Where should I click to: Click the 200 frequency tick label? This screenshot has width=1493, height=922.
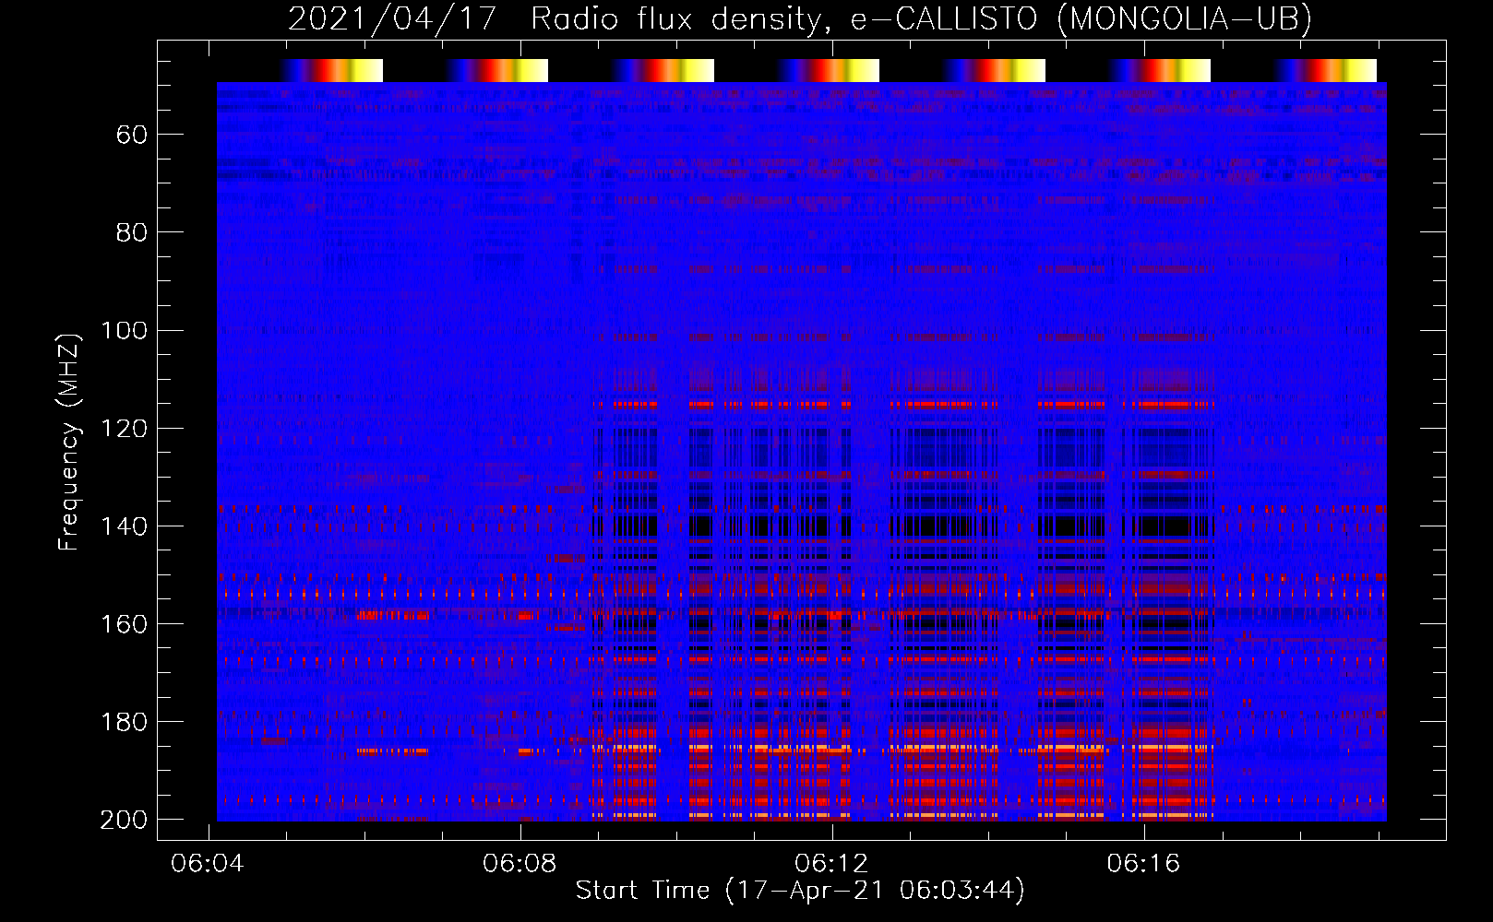tap(125, 819)
